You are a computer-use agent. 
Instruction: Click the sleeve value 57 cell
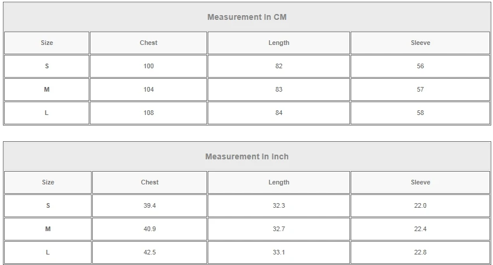pyautogui.click(x=420, y=90)
